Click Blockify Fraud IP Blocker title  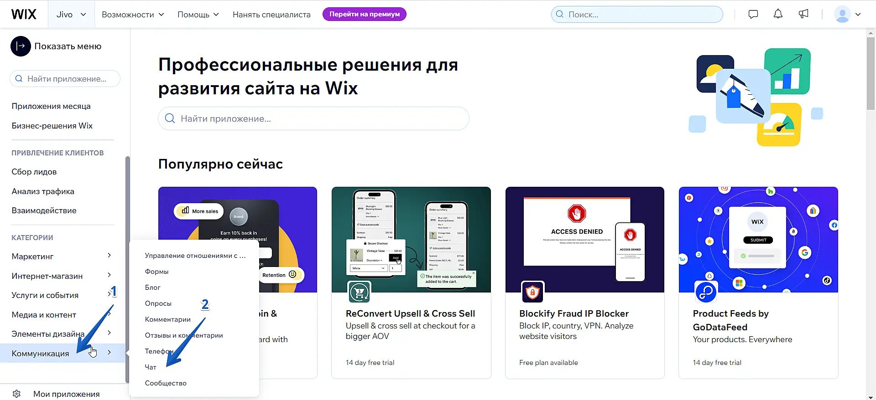tap(574, 313)
